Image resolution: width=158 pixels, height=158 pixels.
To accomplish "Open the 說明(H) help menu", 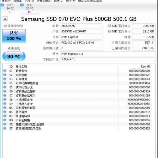I will (71, 1).
